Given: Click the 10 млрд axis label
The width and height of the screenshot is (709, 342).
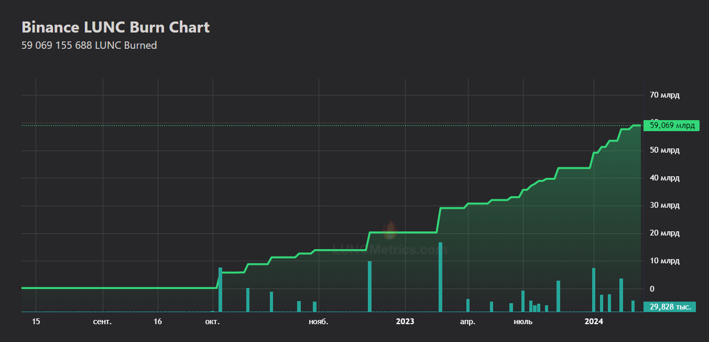Looking at the screenshot, I should (x=664, y=261).
